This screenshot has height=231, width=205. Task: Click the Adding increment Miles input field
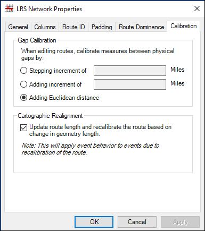tap(130, 84)
